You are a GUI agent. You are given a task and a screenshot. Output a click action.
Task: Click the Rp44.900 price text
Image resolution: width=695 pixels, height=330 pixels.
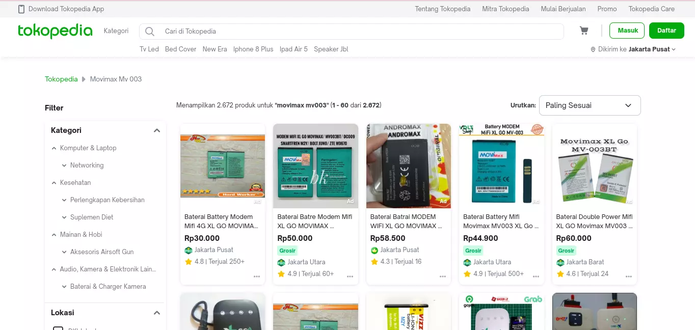[480, 238]
